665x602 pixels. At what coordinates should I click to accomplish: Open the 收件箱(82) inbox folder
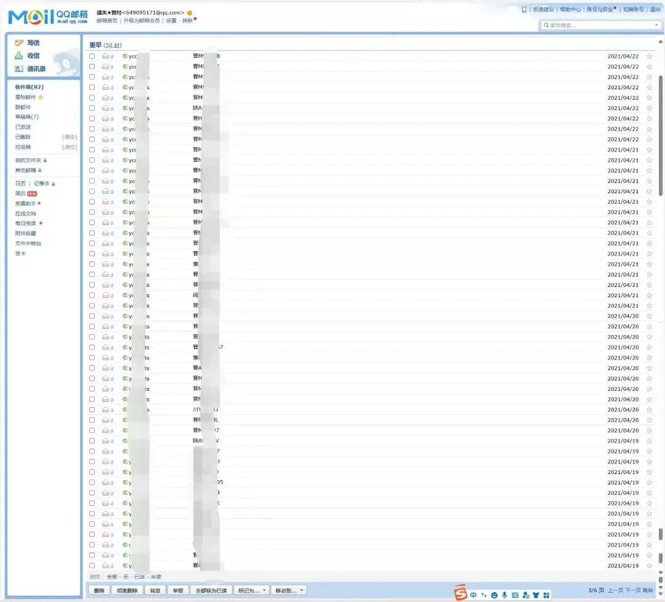(x=29, y=87)
